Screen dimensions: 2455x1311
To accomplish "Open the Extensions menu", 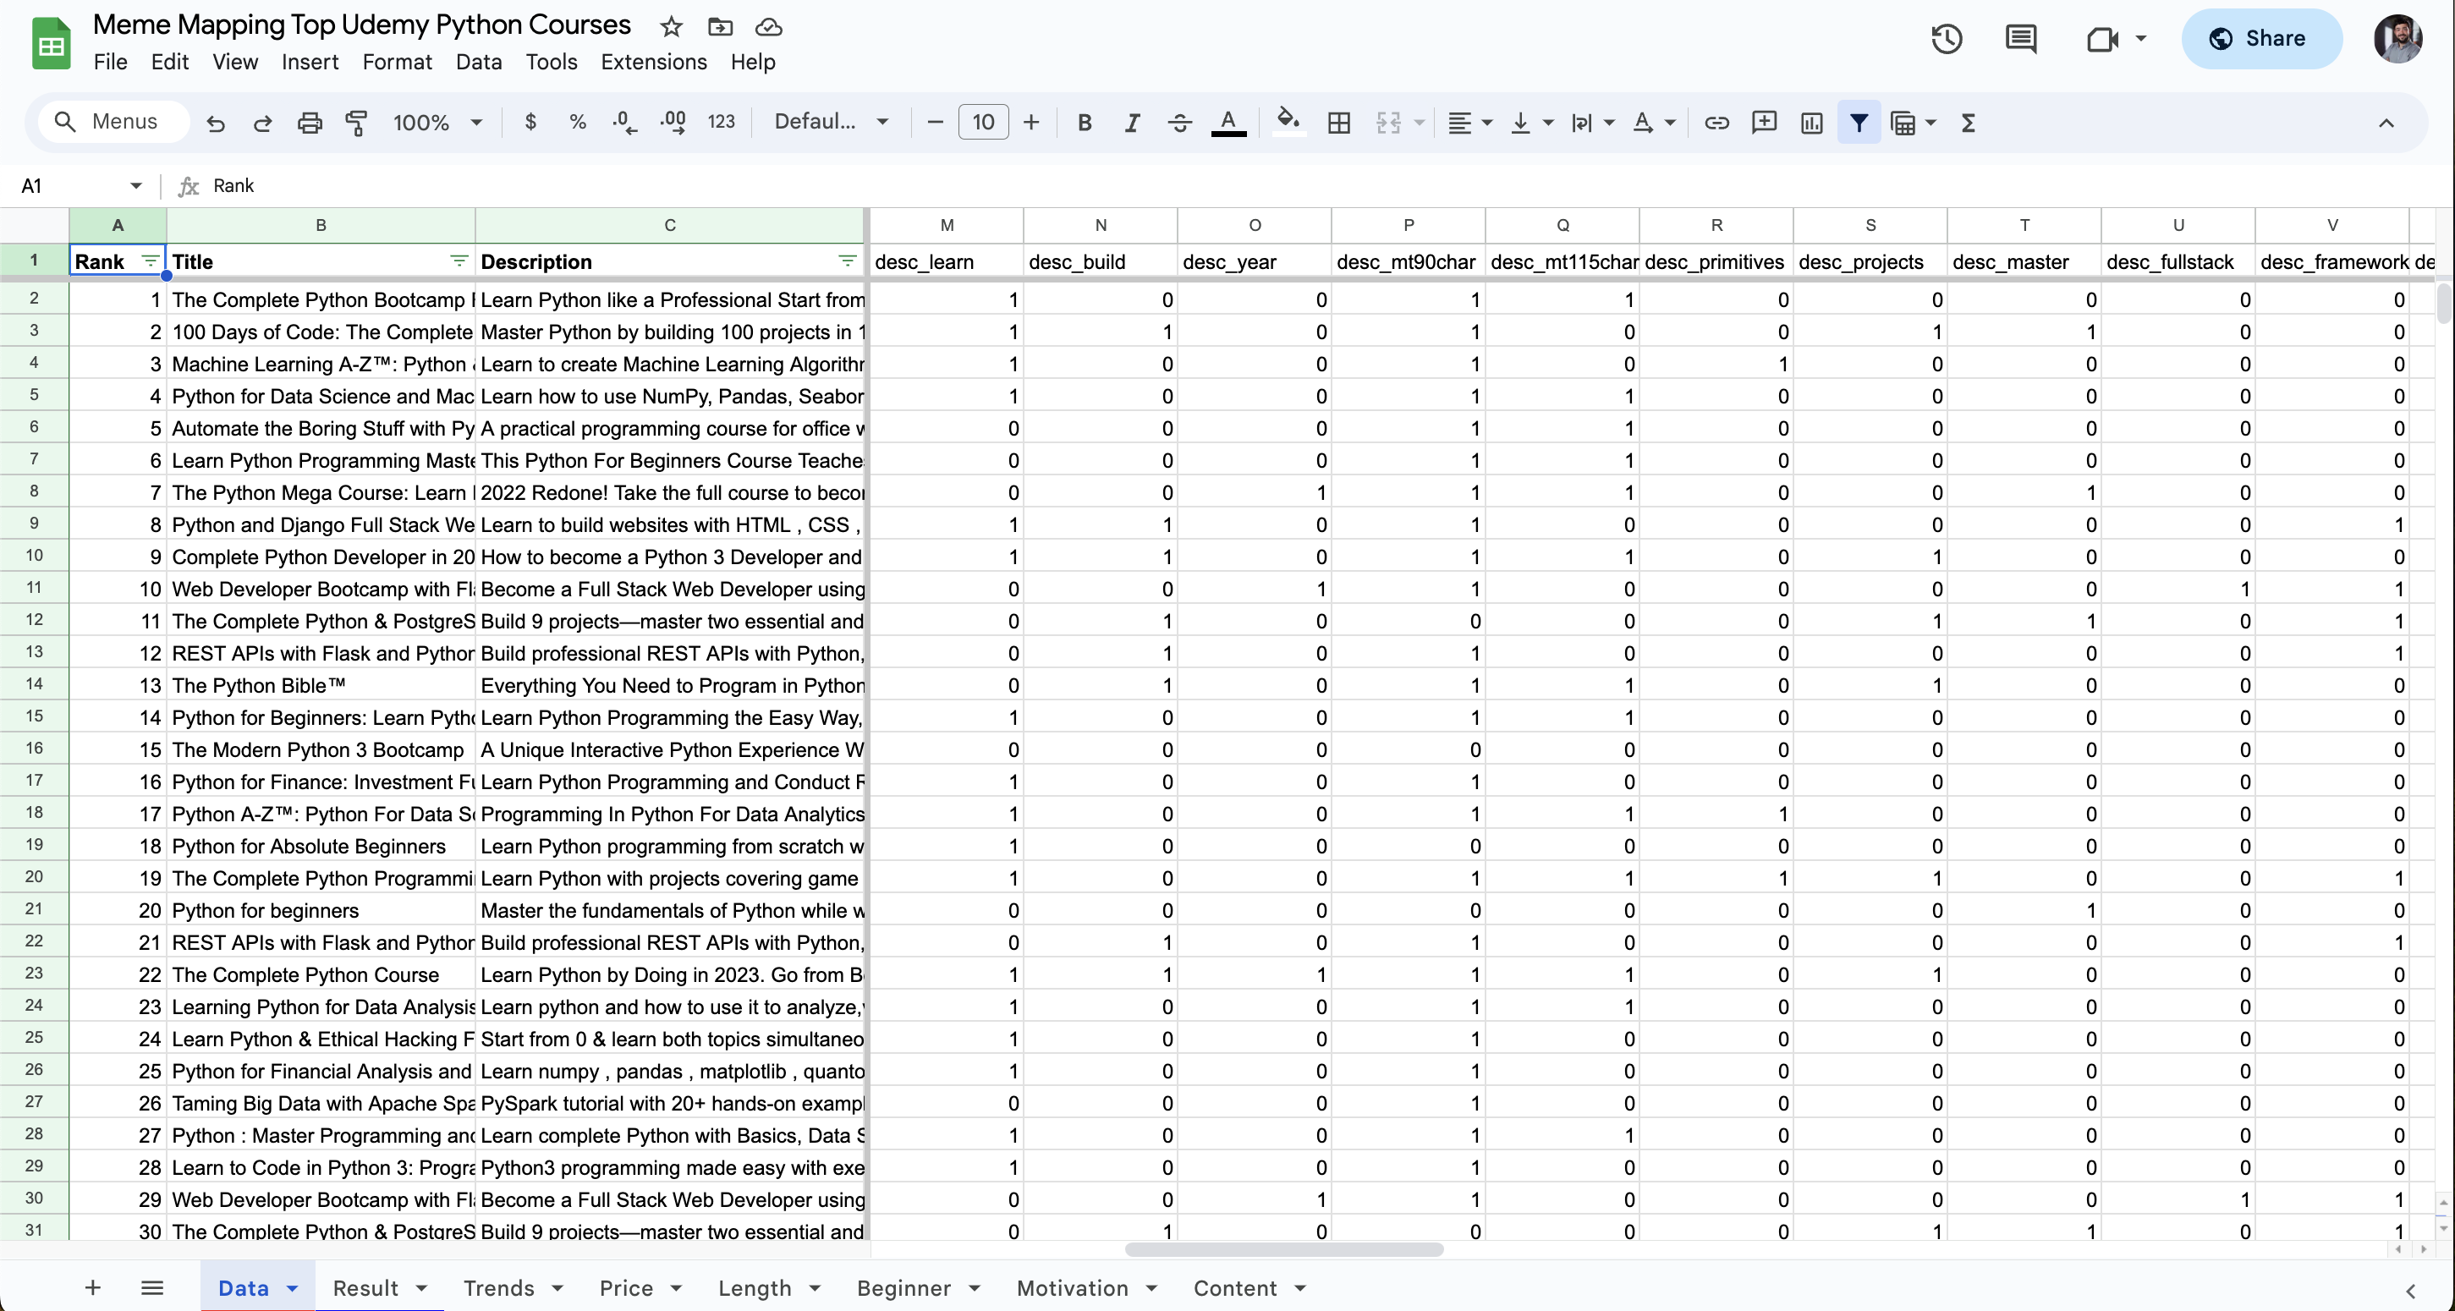I will (654, 62).
